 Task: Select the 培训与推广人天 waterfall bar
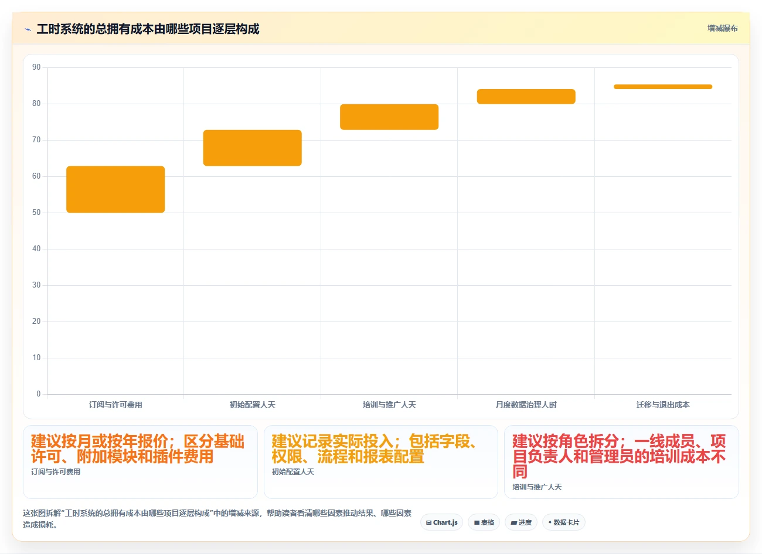click(389, 117)
